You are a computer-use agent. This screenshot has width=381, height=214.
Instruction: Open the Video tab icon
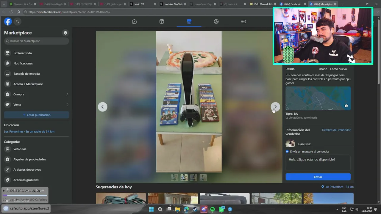pyautogui.click(x=162, y=21)
